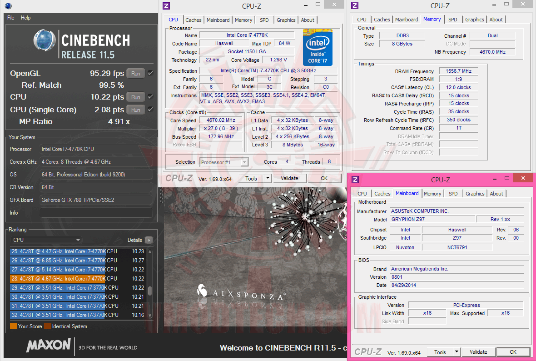Click the Core Voltage value 1.298 V
Image resolution: width=536 pixels, height=361 pixels.
[x=278, y=60]
